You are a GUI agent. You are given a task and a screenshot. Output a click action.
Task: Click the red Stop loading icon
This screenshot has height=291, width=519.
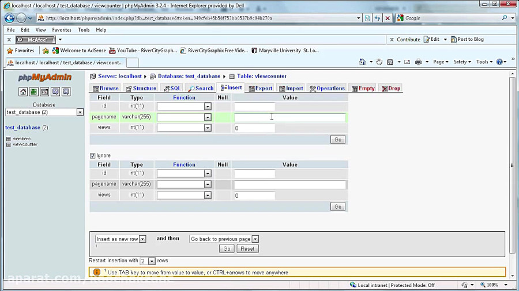(388, 18)
